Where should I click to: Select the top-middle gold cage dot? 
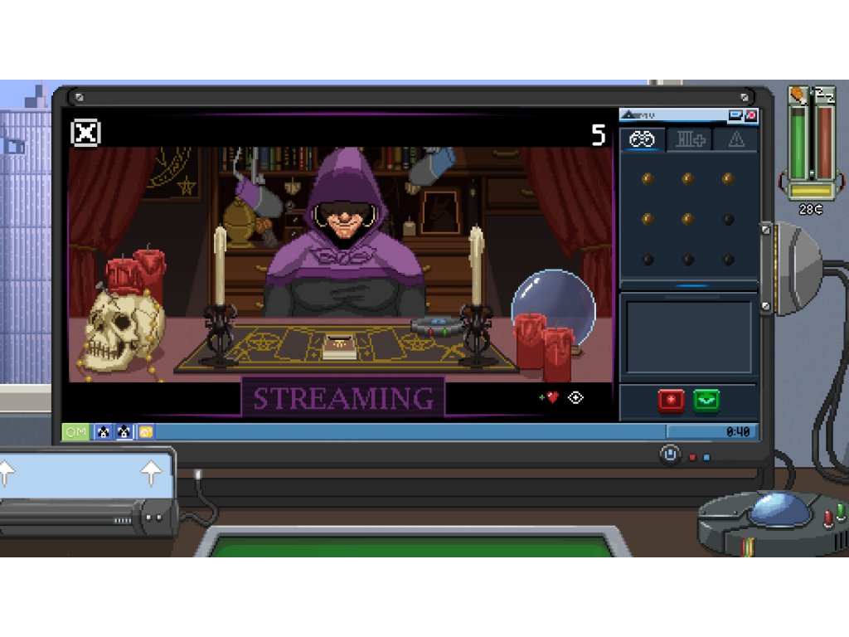tap(687, 178)
